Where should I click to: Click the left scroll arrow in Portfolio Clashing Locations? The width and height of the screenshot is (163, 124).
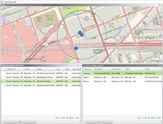pyautogui.click(x=84, y=122)
